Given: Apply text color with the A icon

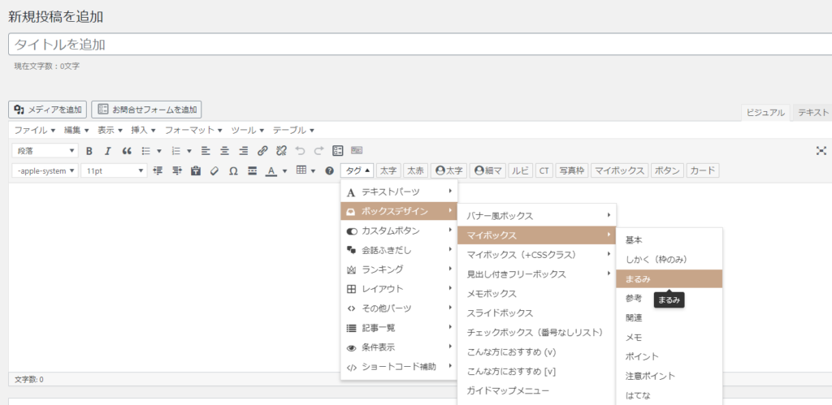Looking at the screenshot, I should click(x=271, y=170).
